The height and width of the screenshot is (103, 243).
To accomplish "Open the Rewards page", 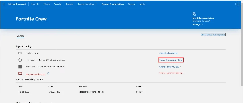I will pos(70,4).
